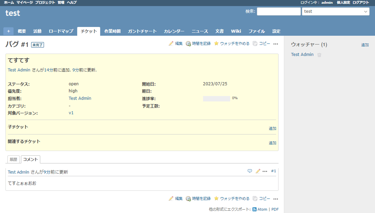
Task: Click the 0% progress bar
Action: (216, 98)
